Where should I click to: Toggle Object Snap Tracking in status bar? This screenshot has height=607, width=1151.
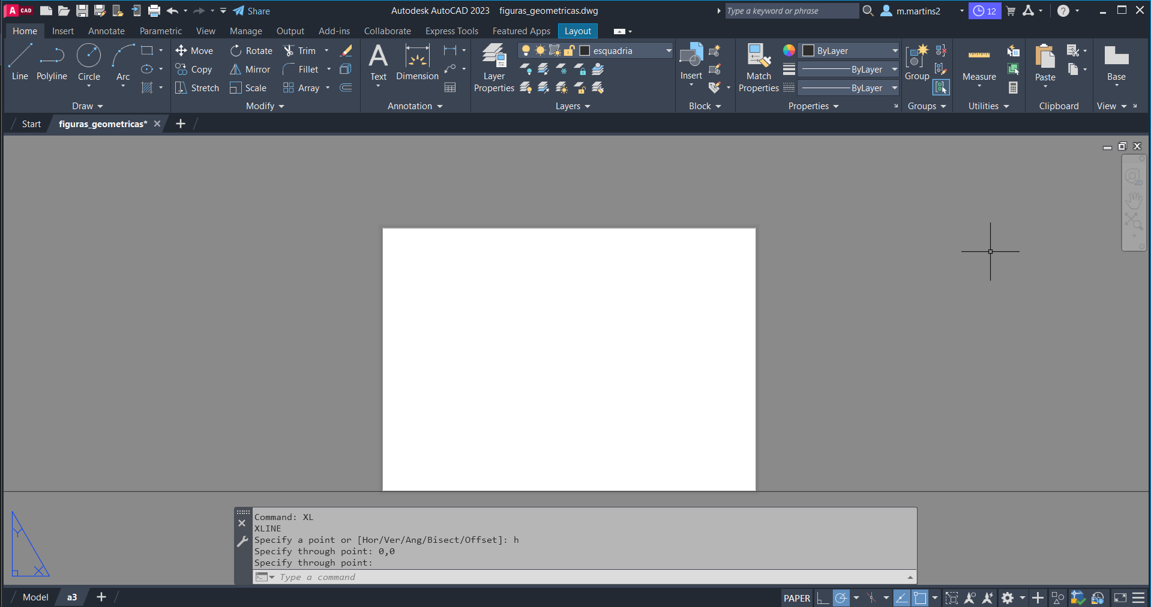[901, 598]
